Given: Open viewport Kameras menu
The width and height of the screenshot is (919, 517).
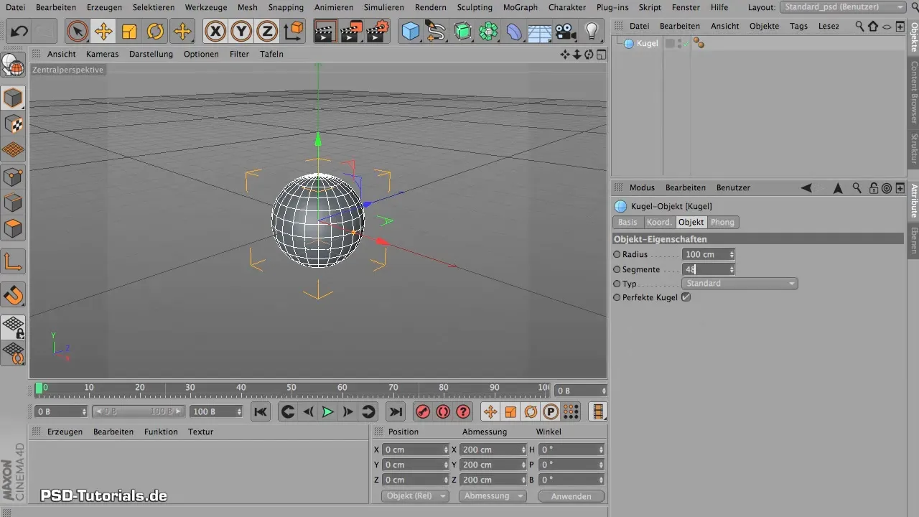Looking at the screenshot, I should [102, 54].
